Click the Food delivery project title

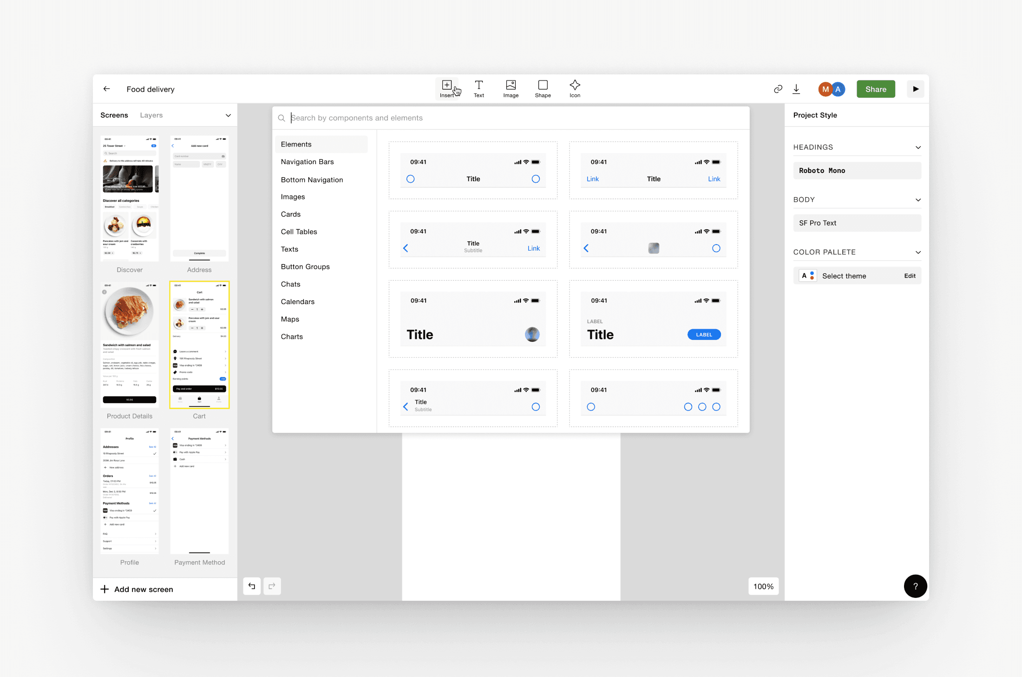pyautogui.click(x=151, y=89)
